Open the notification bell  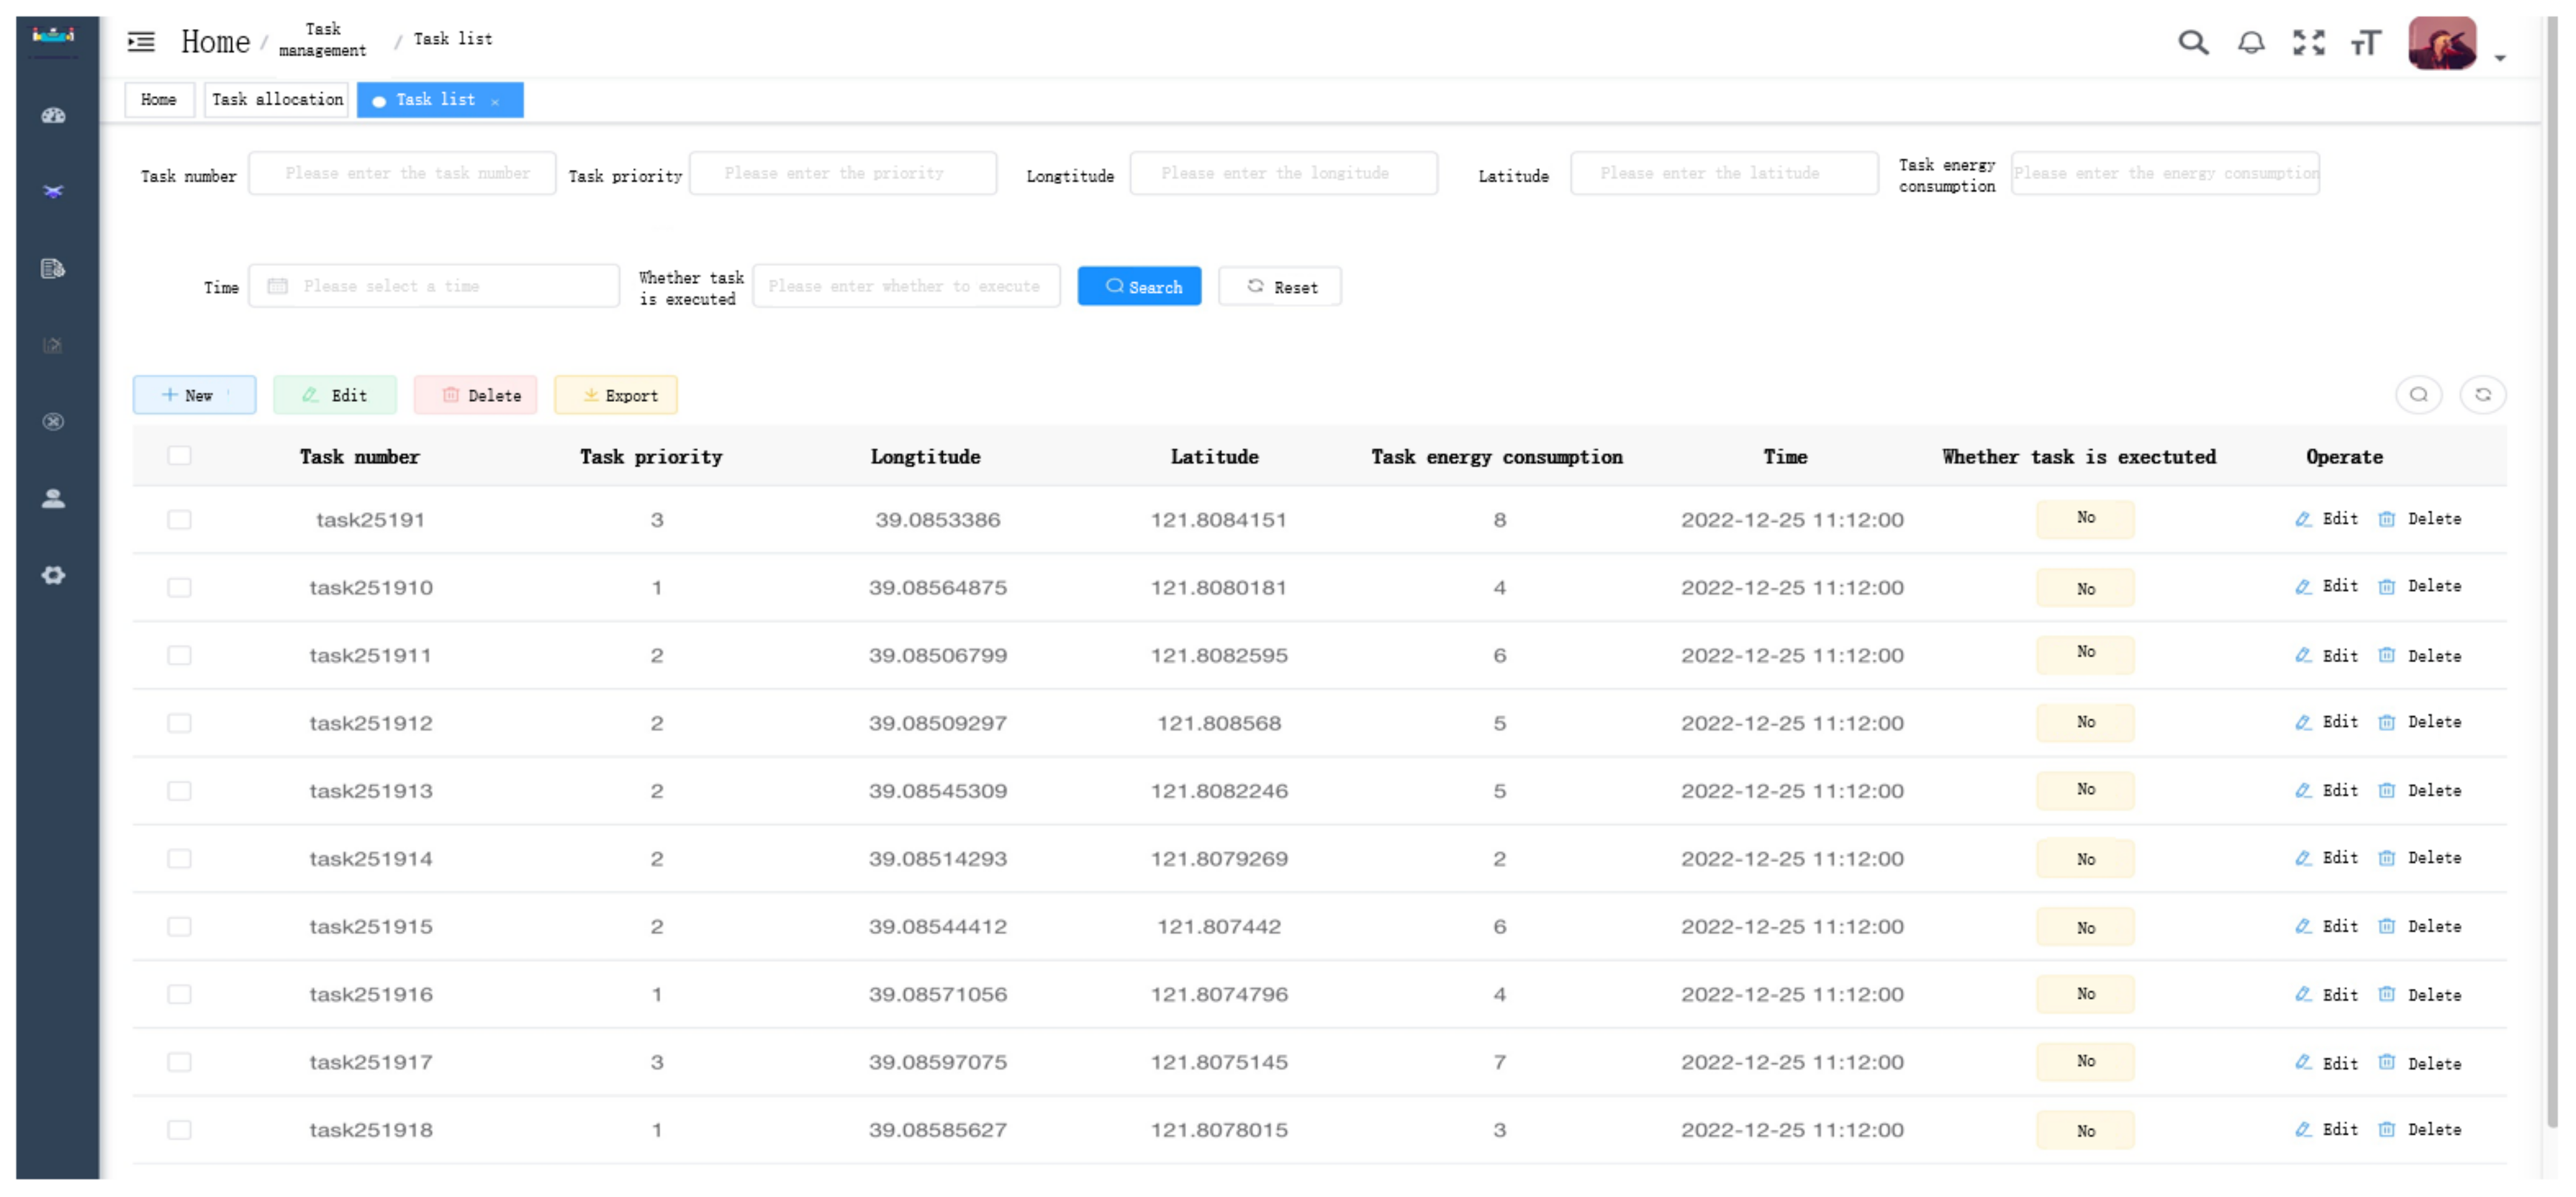click(x=2250, y=42)
